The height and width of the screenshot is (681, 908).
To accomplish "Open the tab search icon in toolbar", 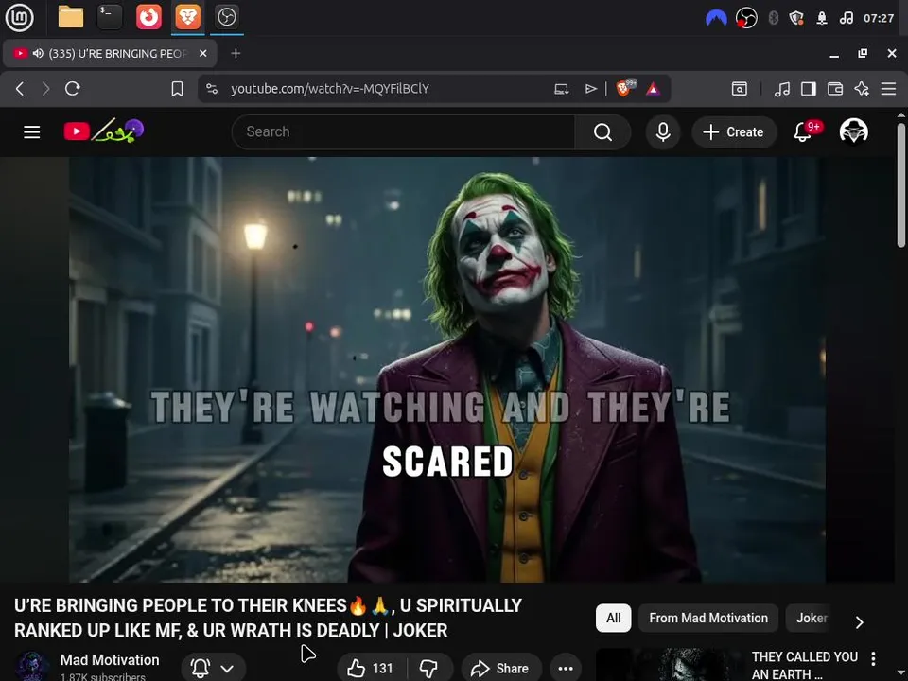I will (x=739, y=89).
